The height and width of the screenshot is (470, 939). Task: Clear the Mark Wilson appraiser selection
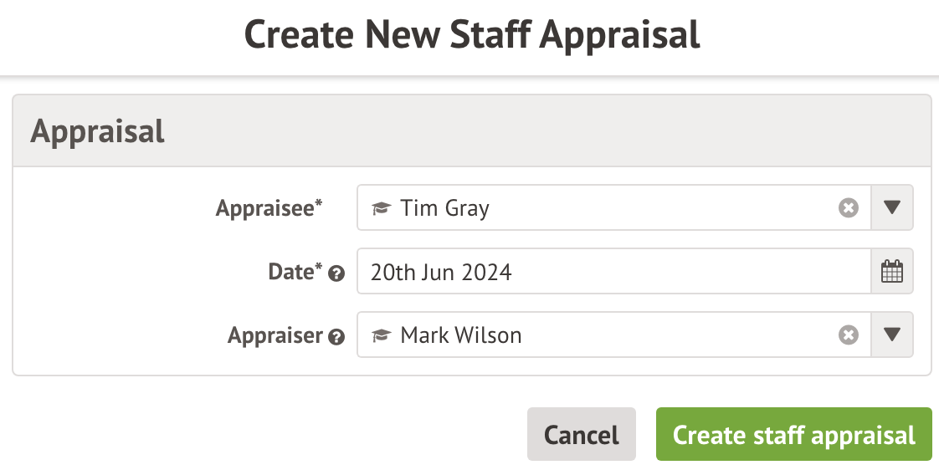(x=849, y=335)
